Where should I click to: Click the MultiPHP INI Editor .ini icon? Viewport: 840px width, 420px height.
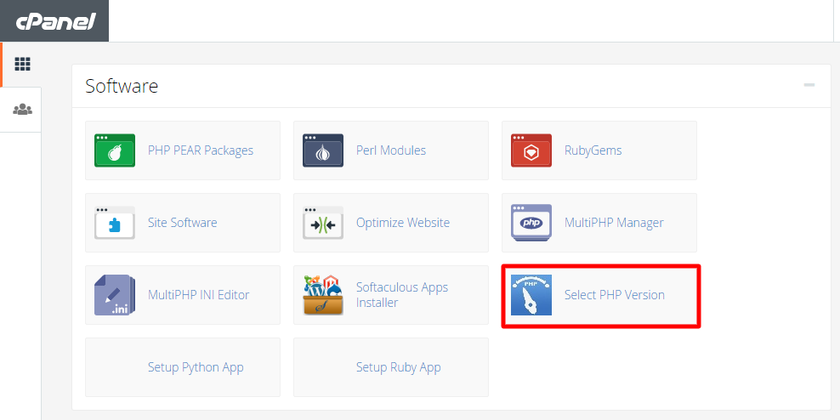pyautogui.click(x=115, y=295)
